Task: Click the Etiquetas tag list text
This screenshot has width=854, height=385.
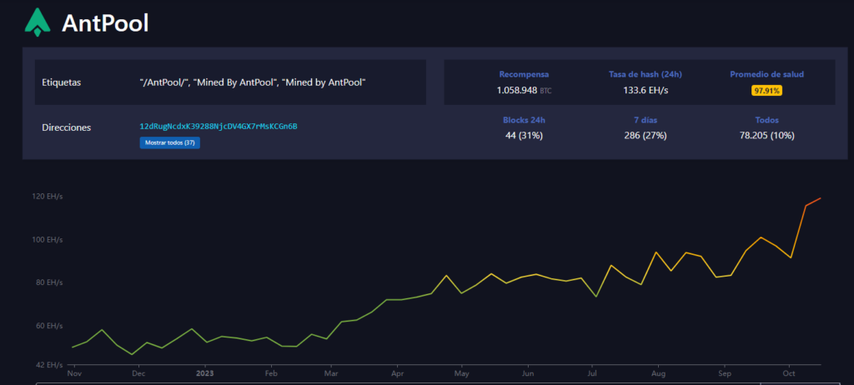Action: [x=253, y=82]
